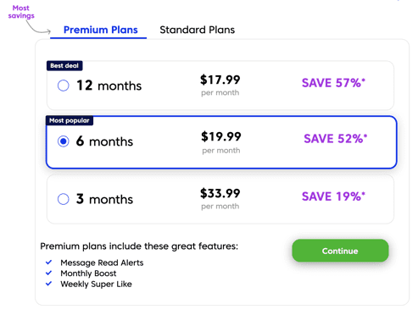
Task: Click the $33.99 per month price
Action: tap(220, 199)
